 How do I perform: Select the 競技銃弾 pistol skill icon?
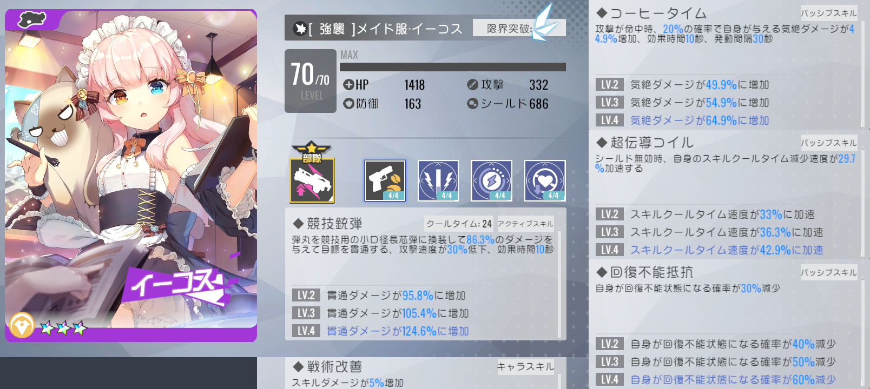click(385, 180)
